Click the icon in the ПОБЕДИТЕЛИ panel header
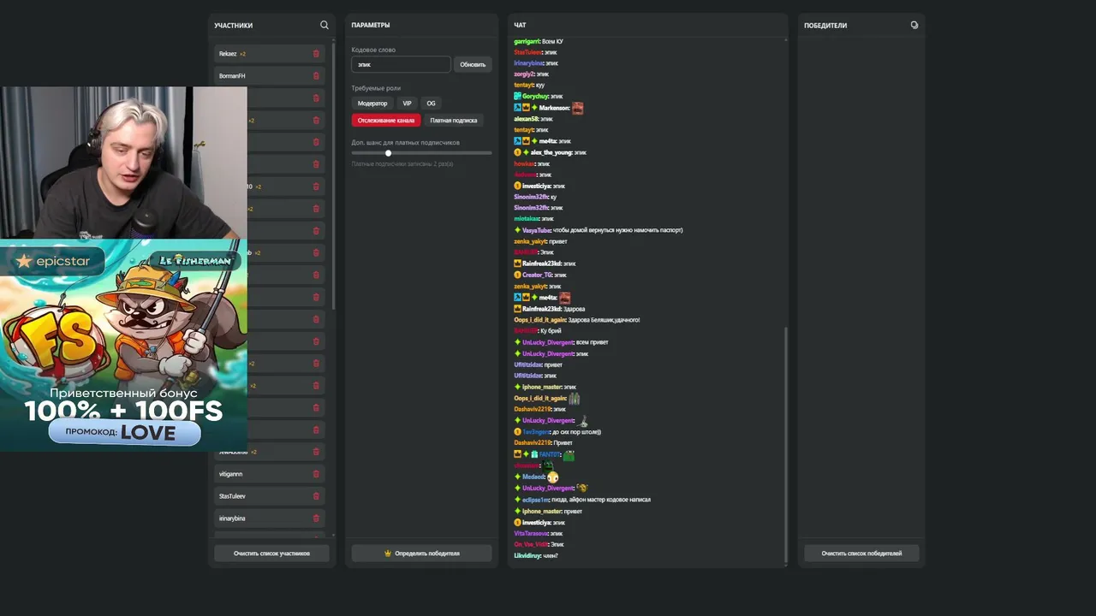The image size is (1096, 616). tap(914, 26)
